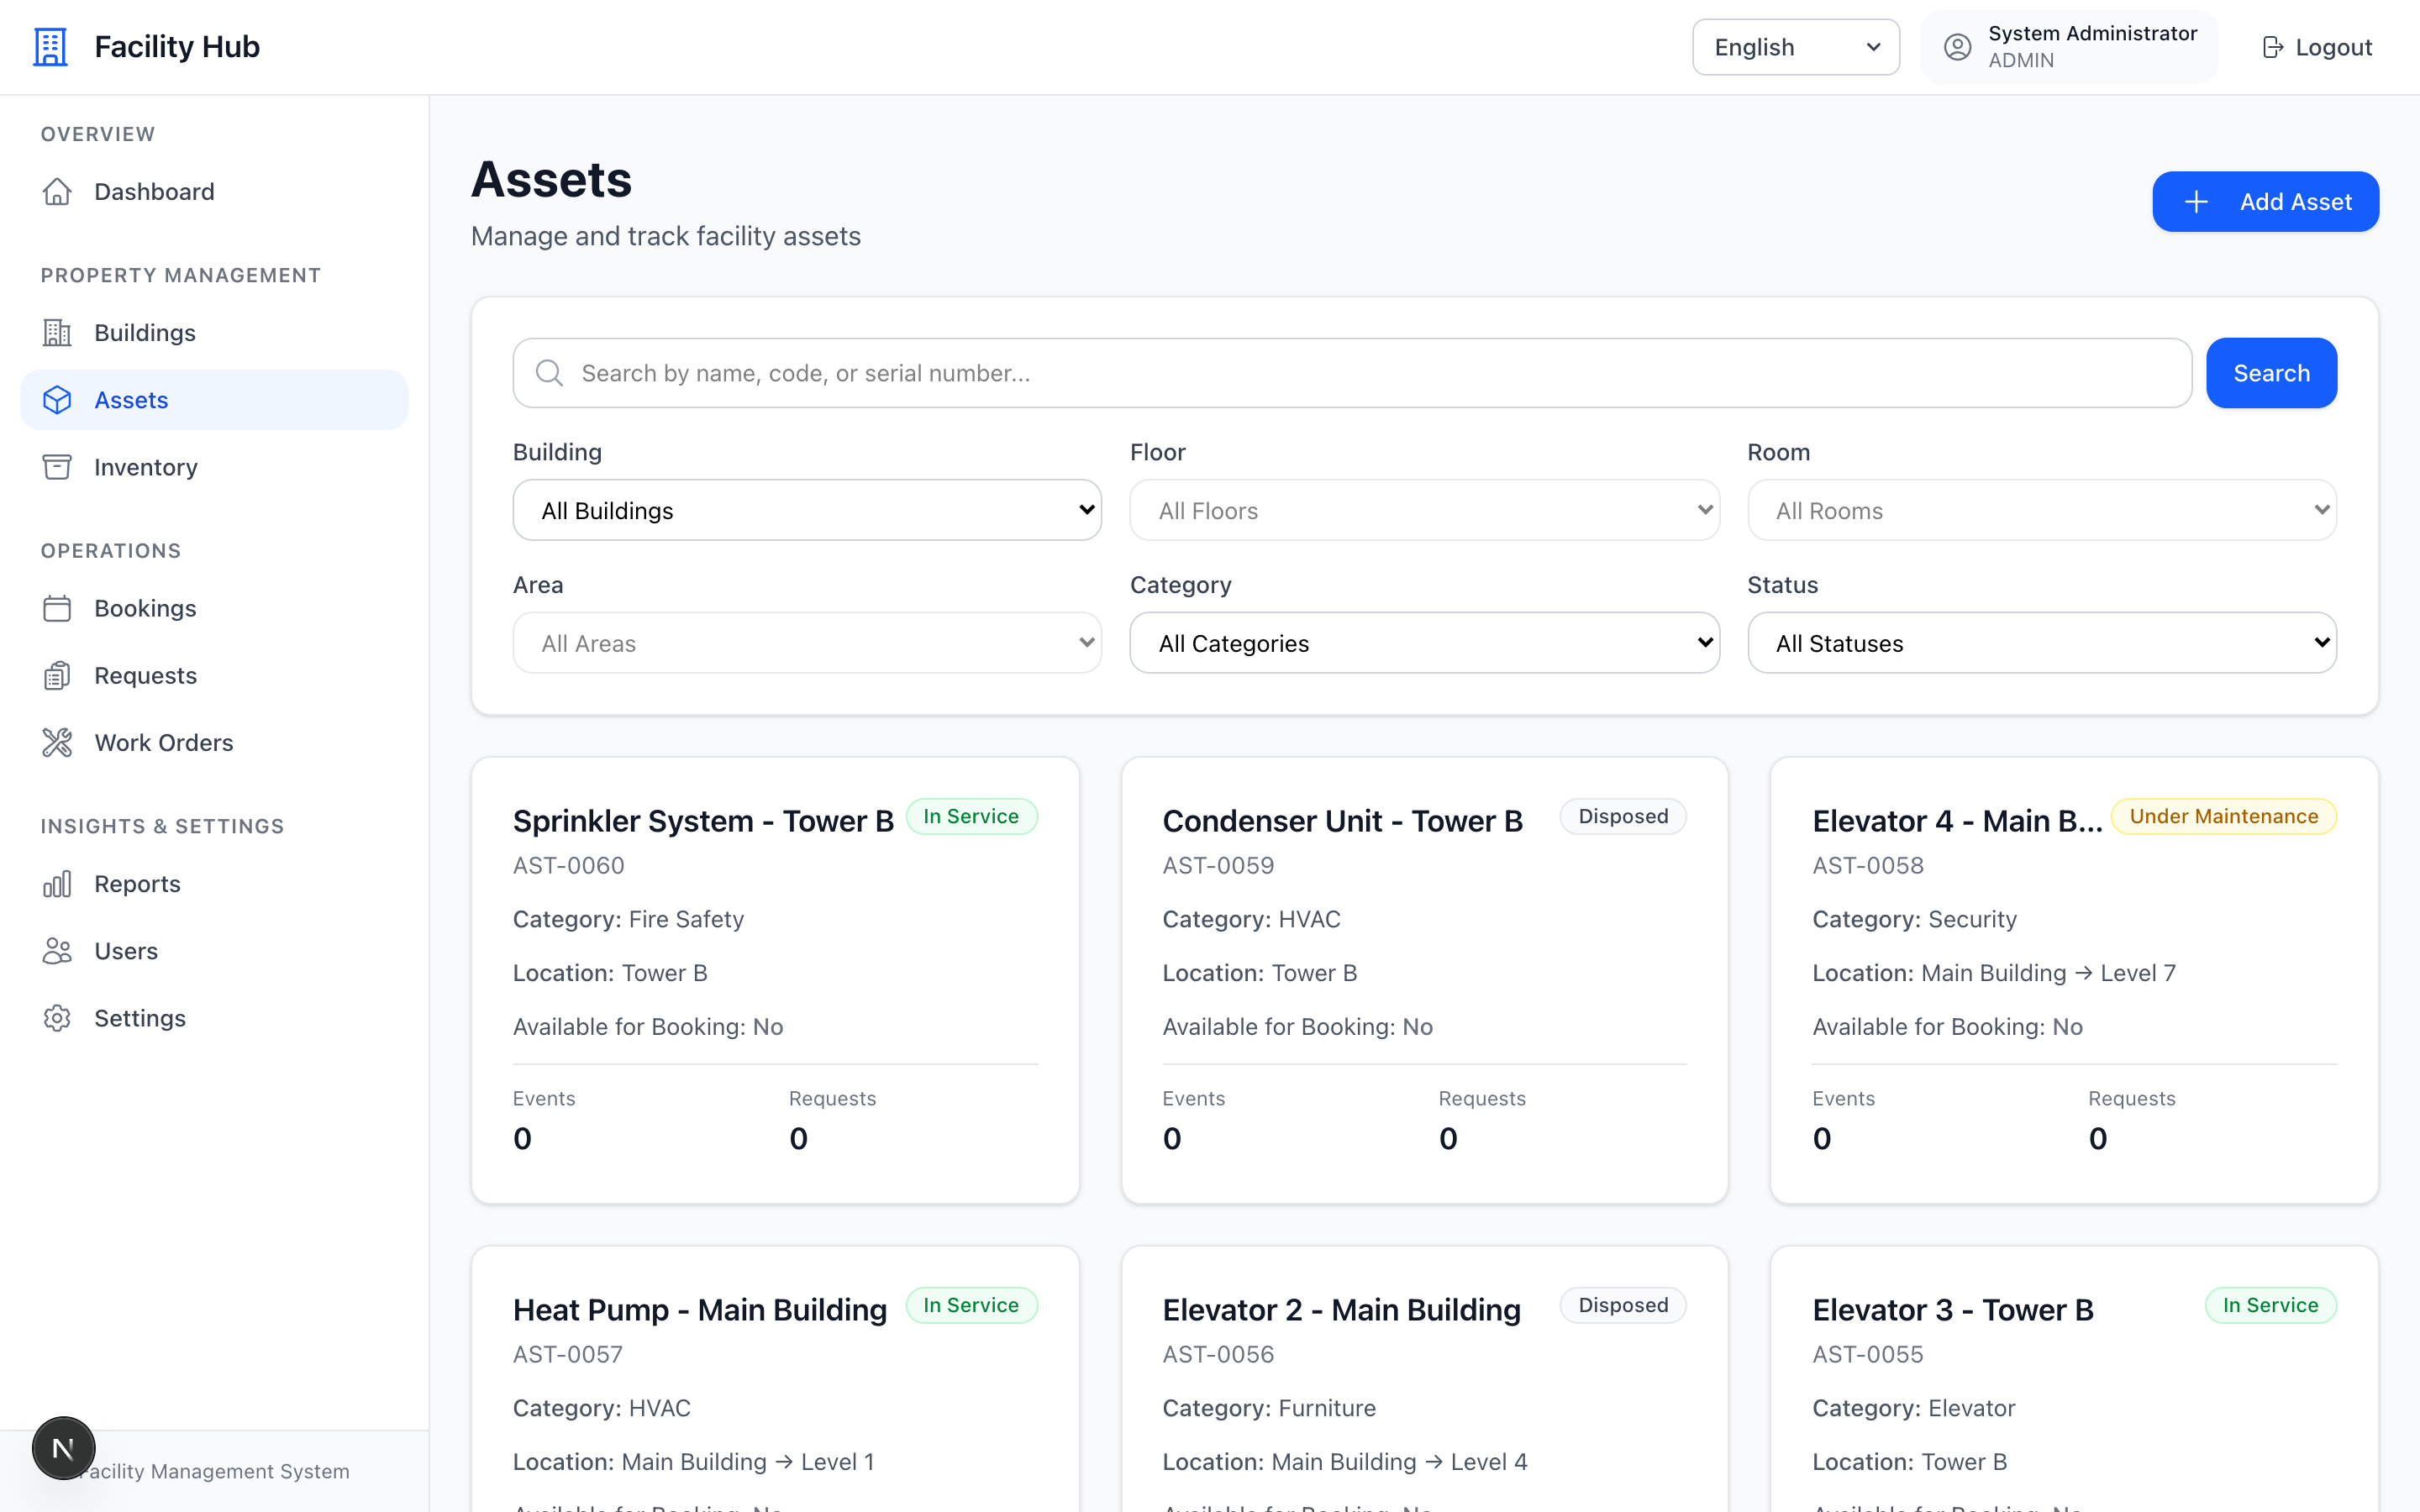Open the All Rooms dropdown
The image size is (2420, 1512).
point(2041,510)
